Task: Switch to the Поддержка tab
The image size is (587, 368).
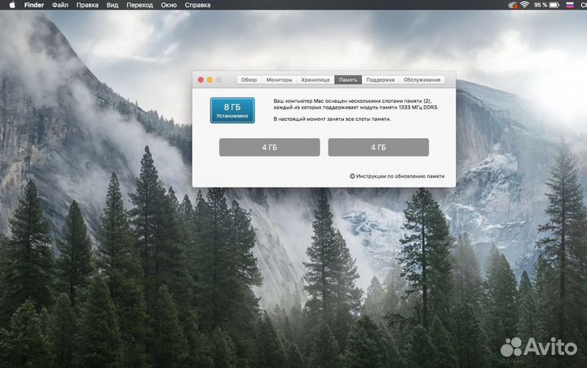Action: [x=381, y=80]
